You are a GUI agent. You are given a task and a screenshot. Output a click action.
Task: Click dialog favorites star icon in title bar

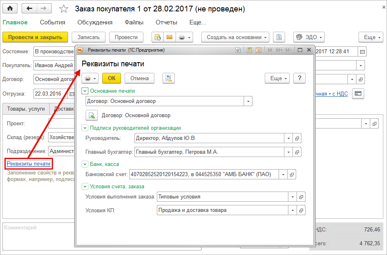(x=238, y=50)
